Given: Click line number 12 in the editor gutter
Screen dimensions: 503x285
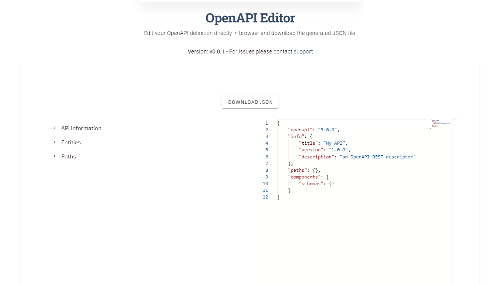Looking at the screenshot, I should 265,197.
